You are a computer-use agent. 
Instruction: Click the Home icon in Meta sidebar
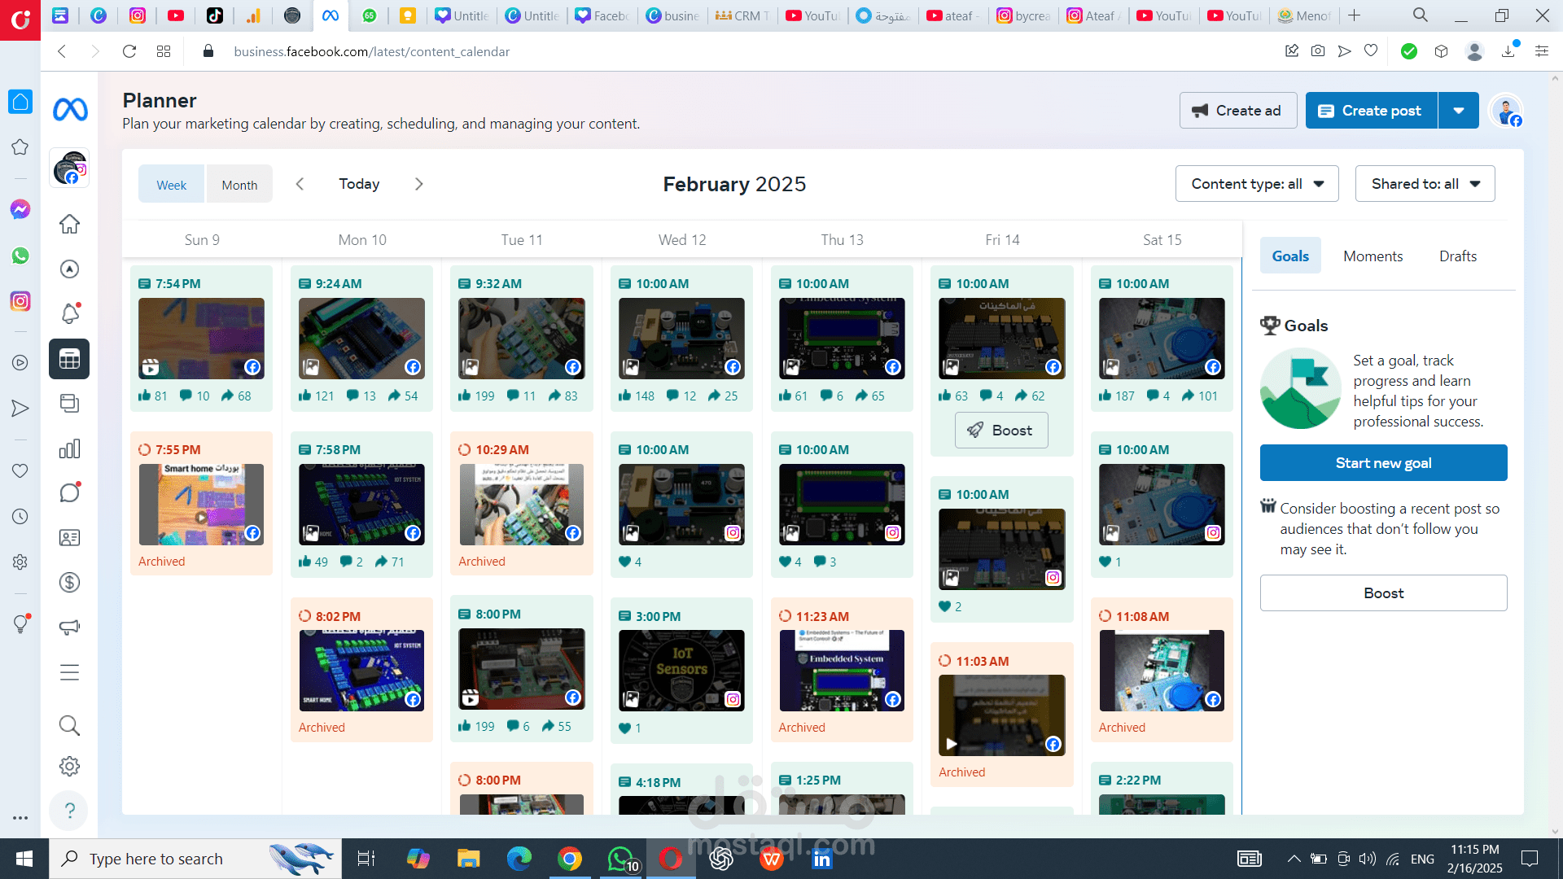pyautogui.click(x=69, y=224)
